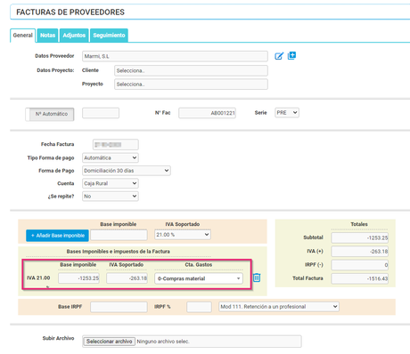Expand the ¿Se repite? dropdown
410x354 pixels.
pyautogui.click(x=111, y=197)
